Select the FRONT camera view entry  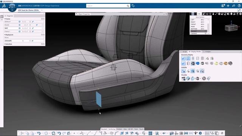tap(198, 24)
